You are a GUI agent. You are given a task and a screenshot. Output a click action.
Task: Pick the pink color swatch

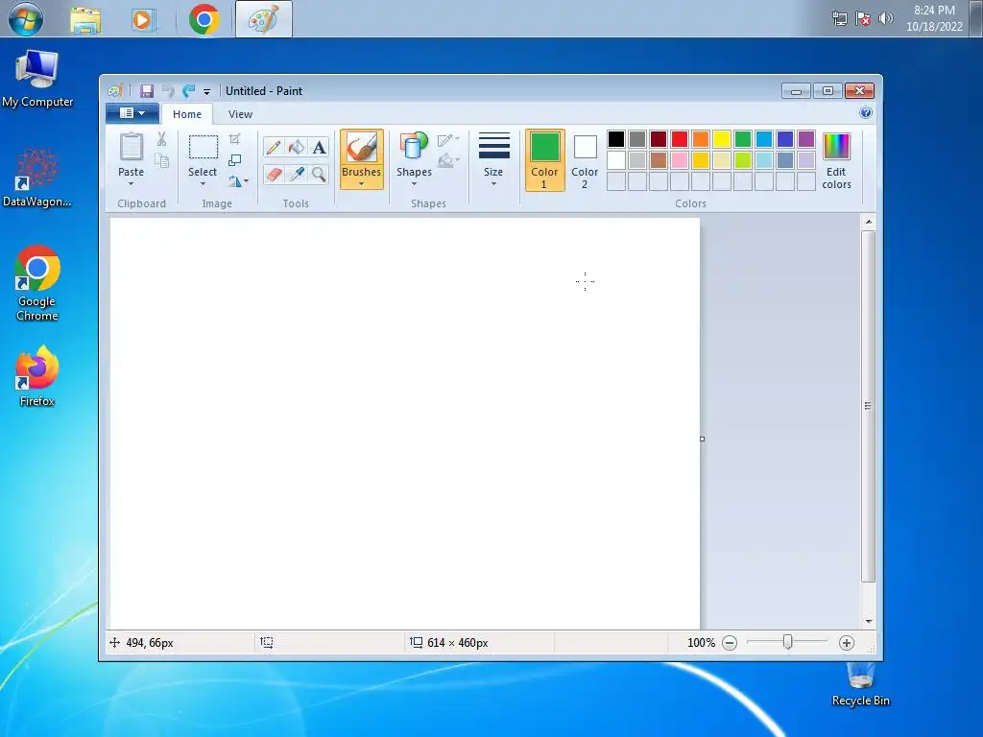[x=680, y=160]
